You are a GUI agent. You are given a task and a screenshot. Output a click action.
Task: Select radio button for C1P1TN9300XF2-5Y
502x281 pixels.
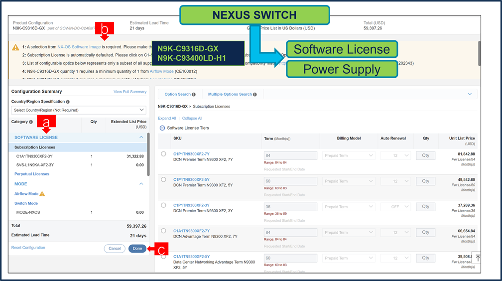[163, 179]
